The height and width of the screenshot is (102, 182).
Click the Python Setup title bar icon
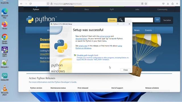point(51,24)
